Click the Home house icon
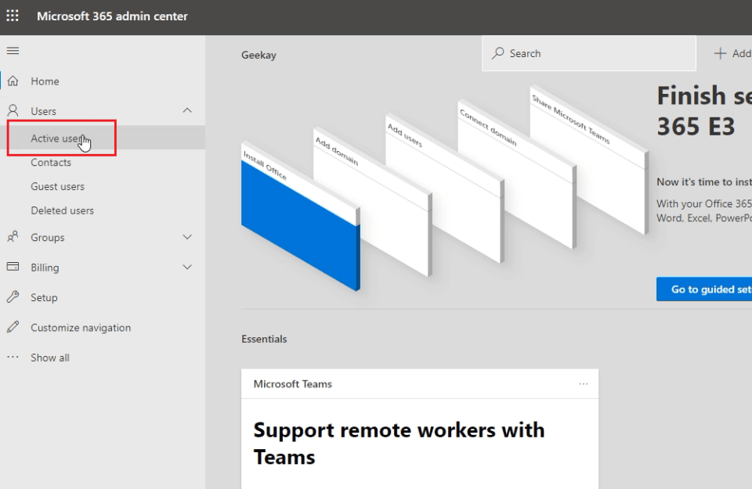Image resolution: width=752 pixels, height=489 pixels. pos(13,81)
